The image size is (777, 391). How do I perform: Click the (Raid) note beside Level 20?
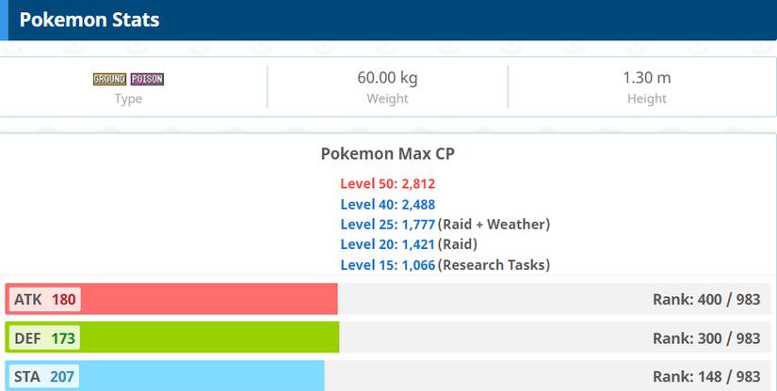[458, 244]
